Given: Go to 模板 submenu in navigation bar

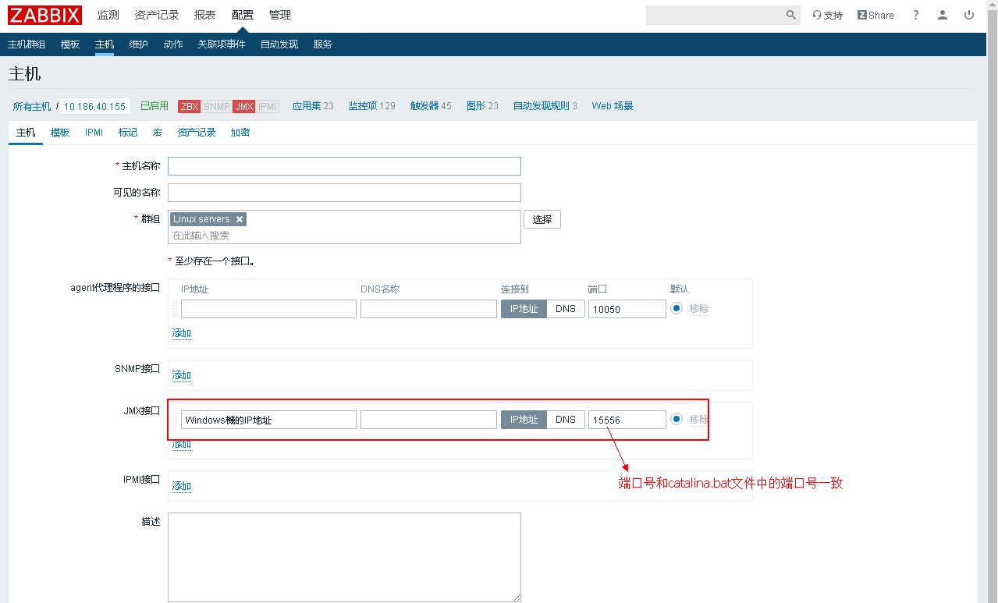Looking at the screenshot, I should tap(70, 44).
